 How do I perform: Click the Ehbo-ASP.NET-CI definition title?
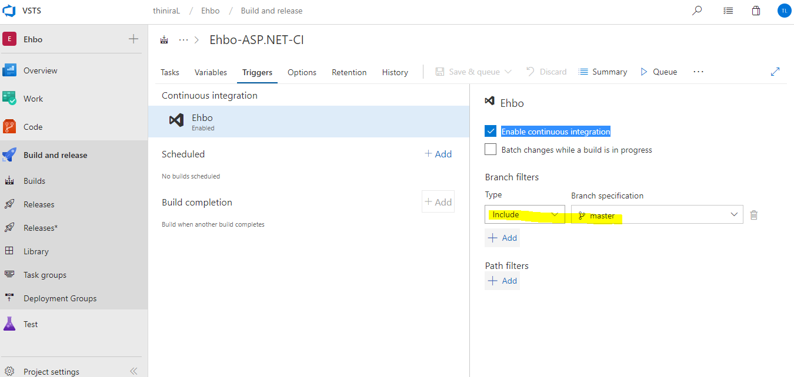coord(256,40)
